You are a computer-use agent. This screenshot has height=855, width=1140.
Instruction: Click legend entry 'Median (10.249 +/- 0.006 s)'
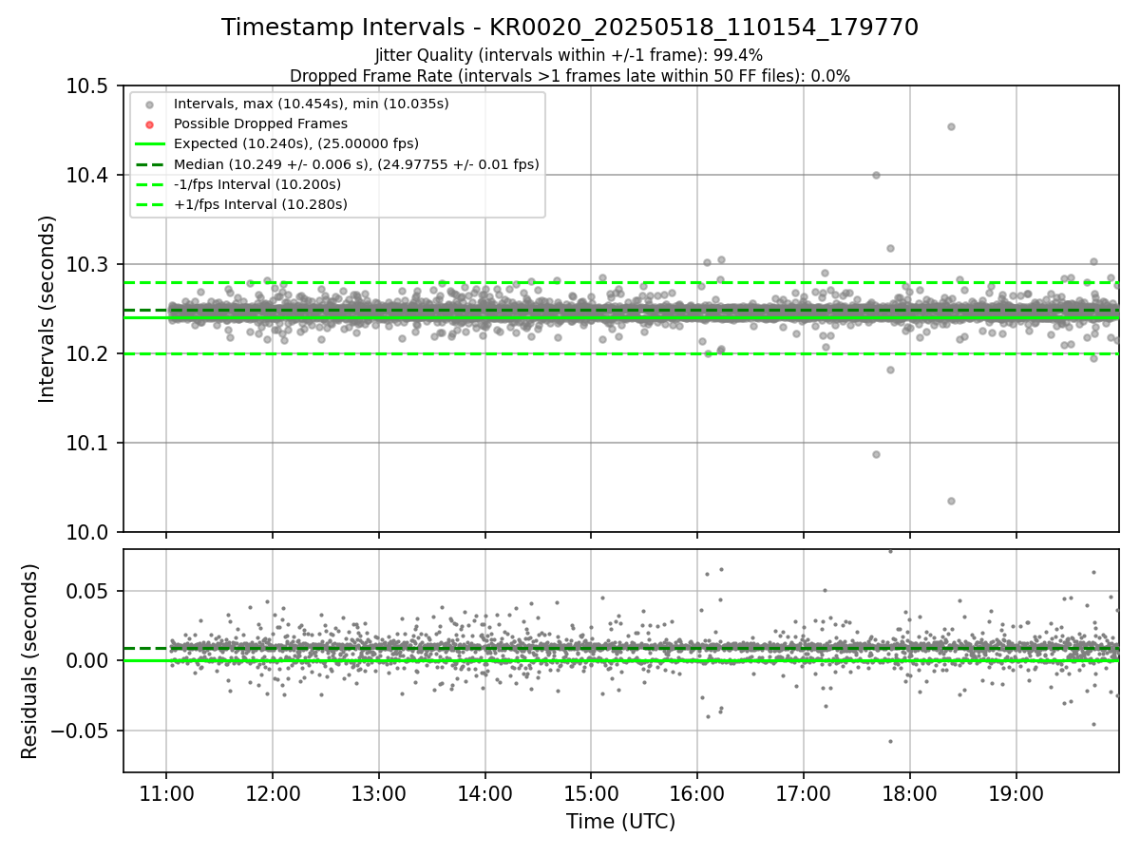click(356, 164)
